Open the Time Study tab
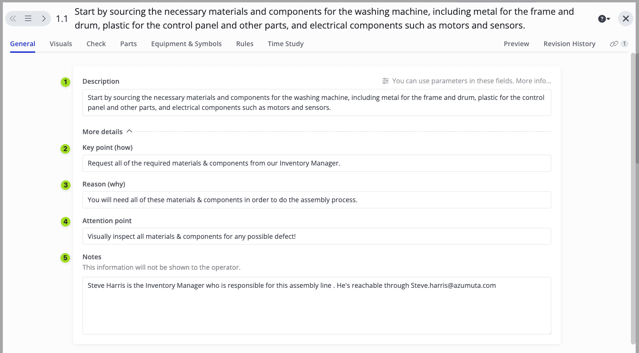Screen dimensions: 639x353 [285, 44]
